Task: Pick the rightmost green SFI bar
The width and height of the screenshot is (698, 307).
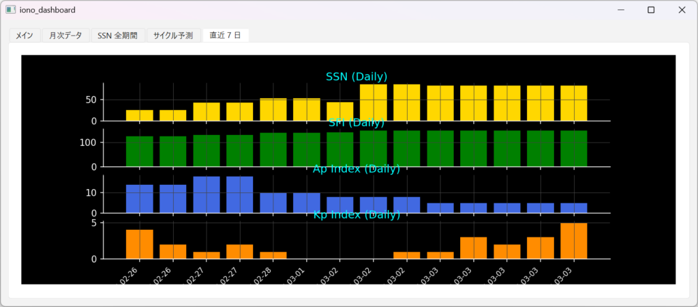Action: click(x=573, y=148)
